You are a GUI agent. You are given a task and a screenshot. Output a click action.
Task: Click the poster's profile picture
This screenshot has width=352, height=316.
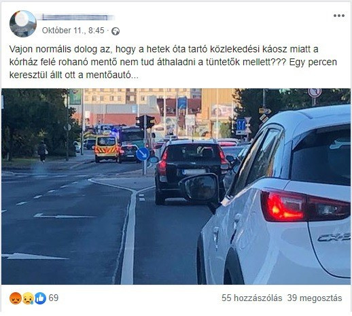click(x=23, y=24)
